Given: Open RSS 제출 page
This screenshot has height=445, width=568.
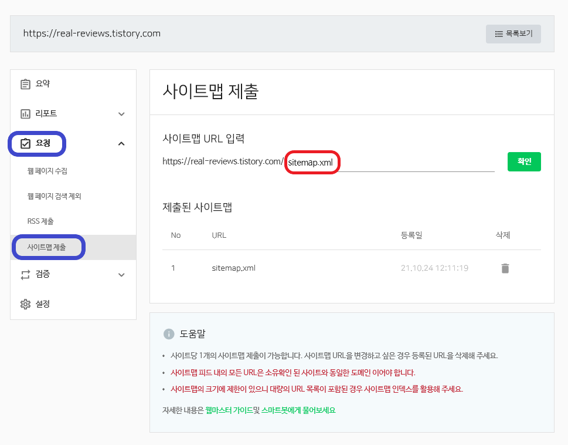Looking at the screenshot, I should click(x=40, y=221).
